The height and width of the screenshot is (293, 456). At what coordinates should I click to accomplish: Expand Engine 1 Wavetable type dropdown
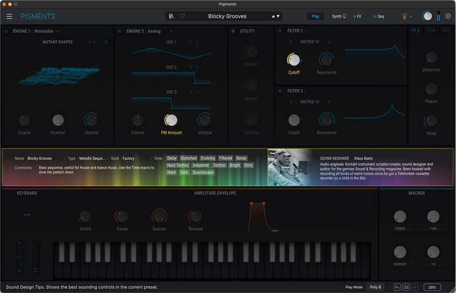(x=58, y=31)
